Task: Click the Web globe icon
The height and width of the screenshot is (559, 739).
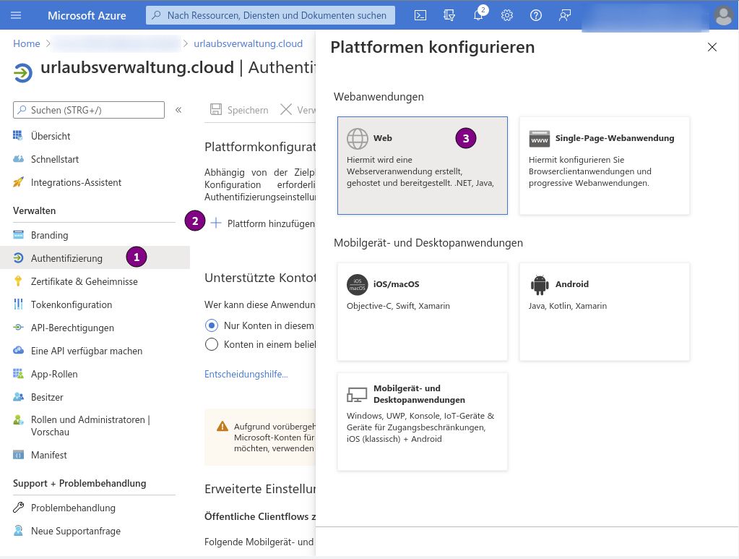Action: (358, 139)
